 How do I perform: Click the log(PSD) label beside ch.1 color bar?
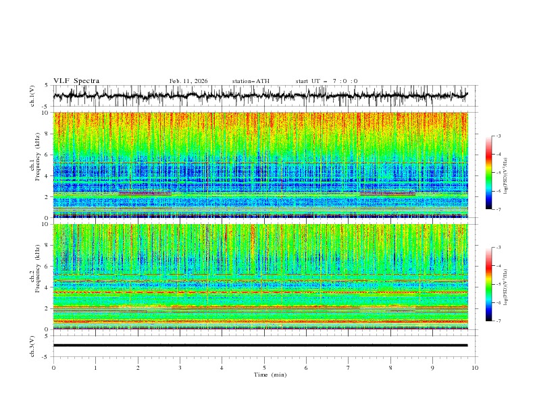tap(506, 175)
